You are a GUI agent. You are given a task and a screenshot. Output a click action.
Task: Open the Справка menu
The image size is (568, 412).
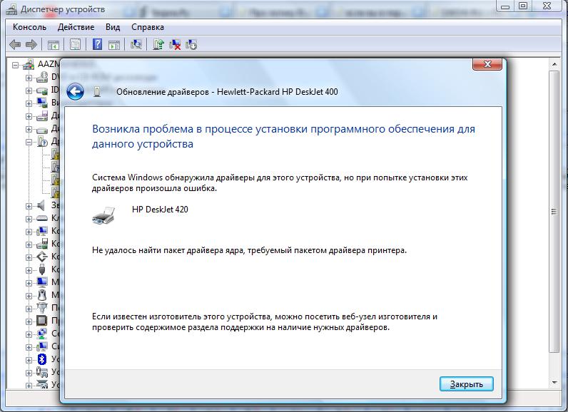tap(148, 27)
